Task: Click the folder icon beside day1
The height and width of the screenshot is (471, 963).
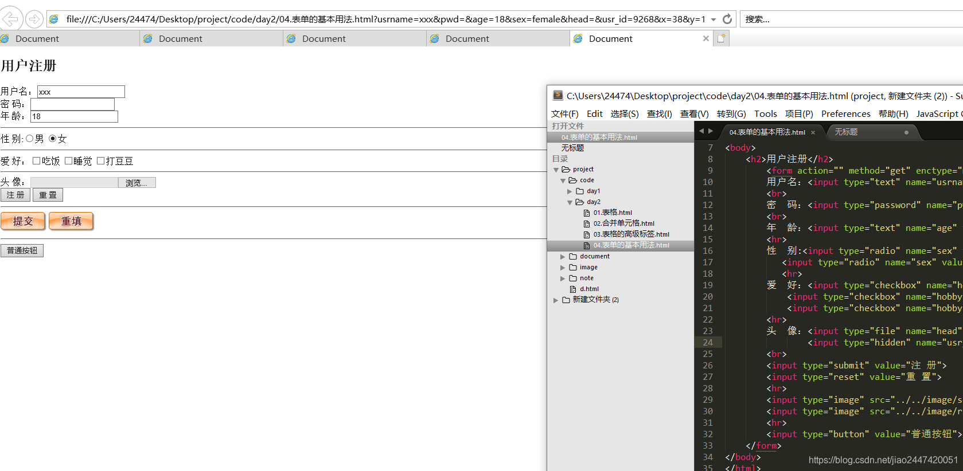Action: pyautogui.click(x=580, y=191)
